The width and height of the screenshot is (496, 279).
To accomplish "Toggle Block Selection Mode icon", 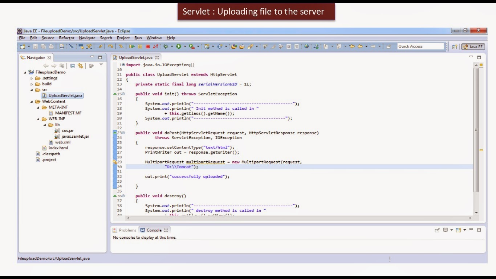I will coord(288,46).
